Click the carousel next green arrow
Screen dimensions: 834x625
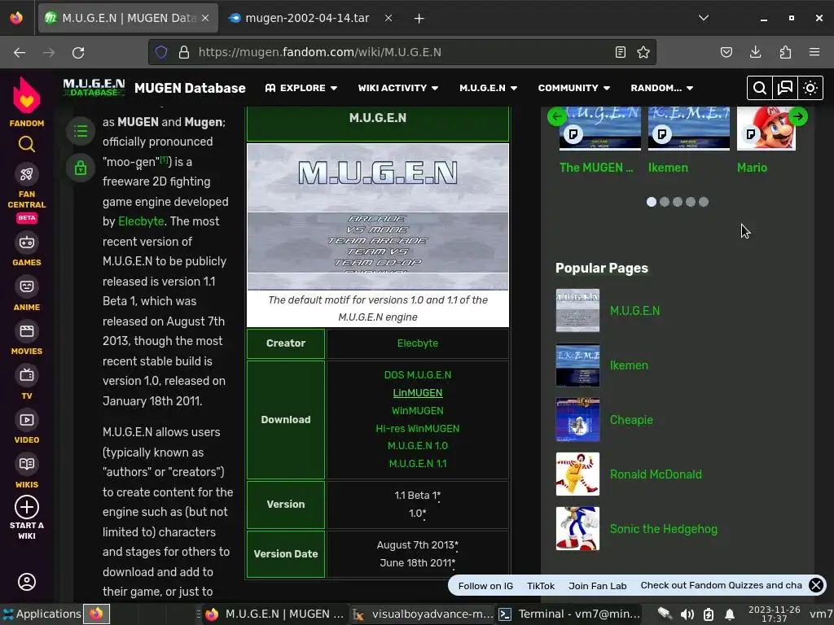(798, 116)
